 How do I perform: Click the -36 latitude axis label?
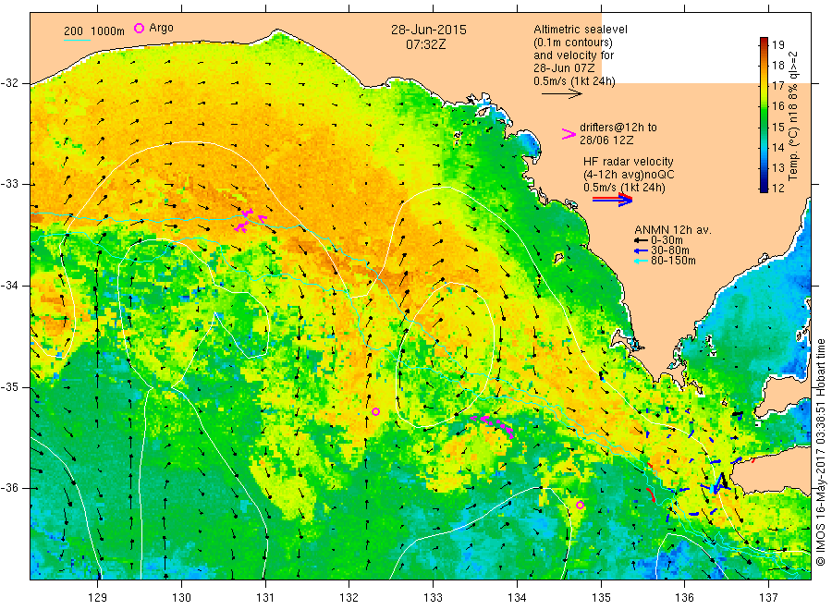(10, 488)
